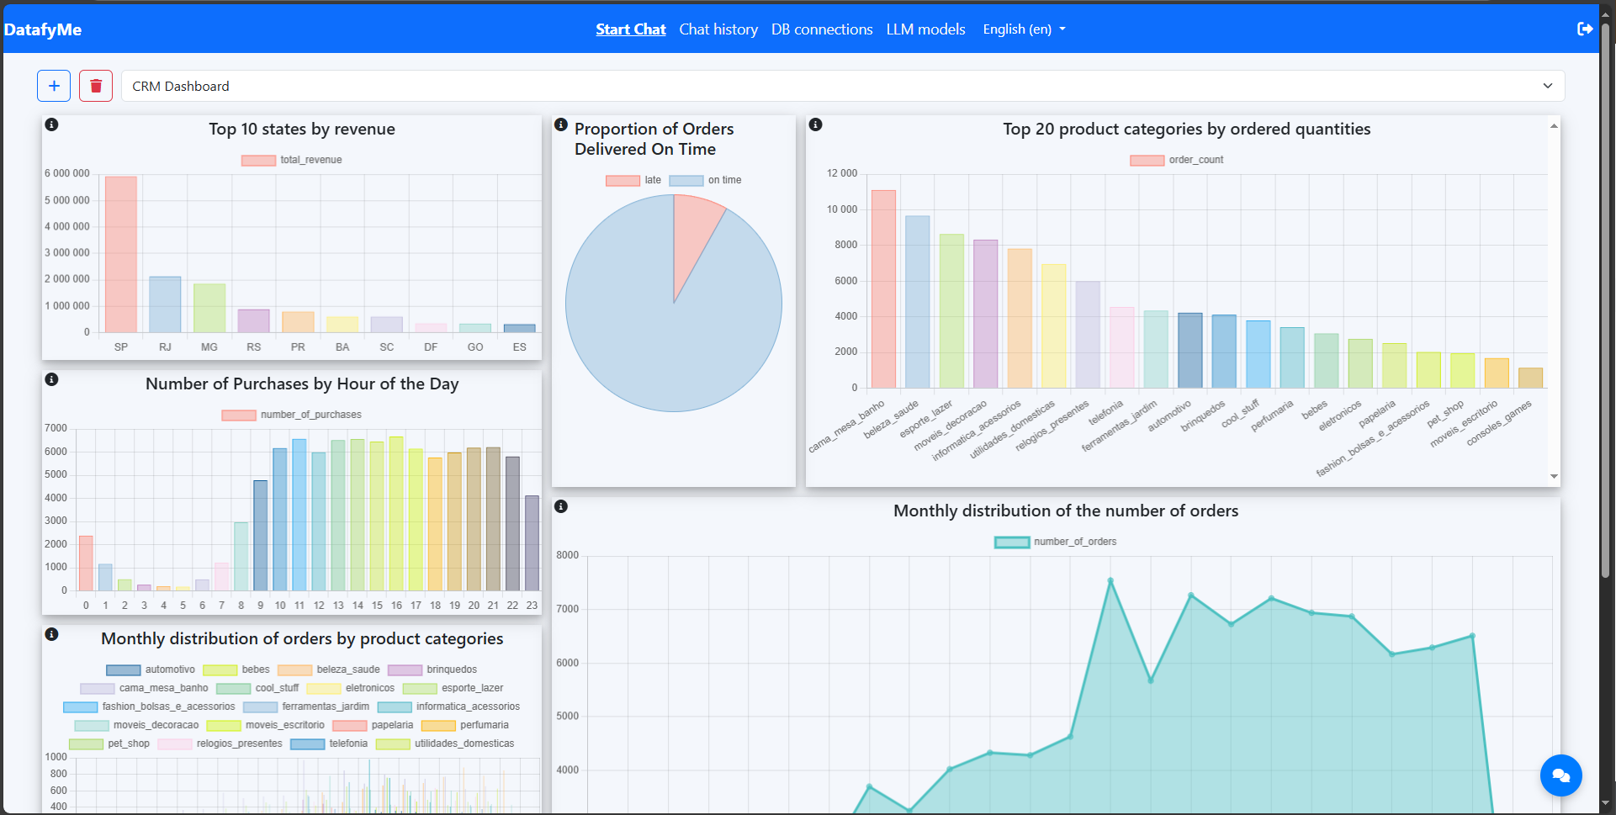Toggle ferramentas_jardim legend entry
Screen dimensions: 1616x815
pos(306,707)
